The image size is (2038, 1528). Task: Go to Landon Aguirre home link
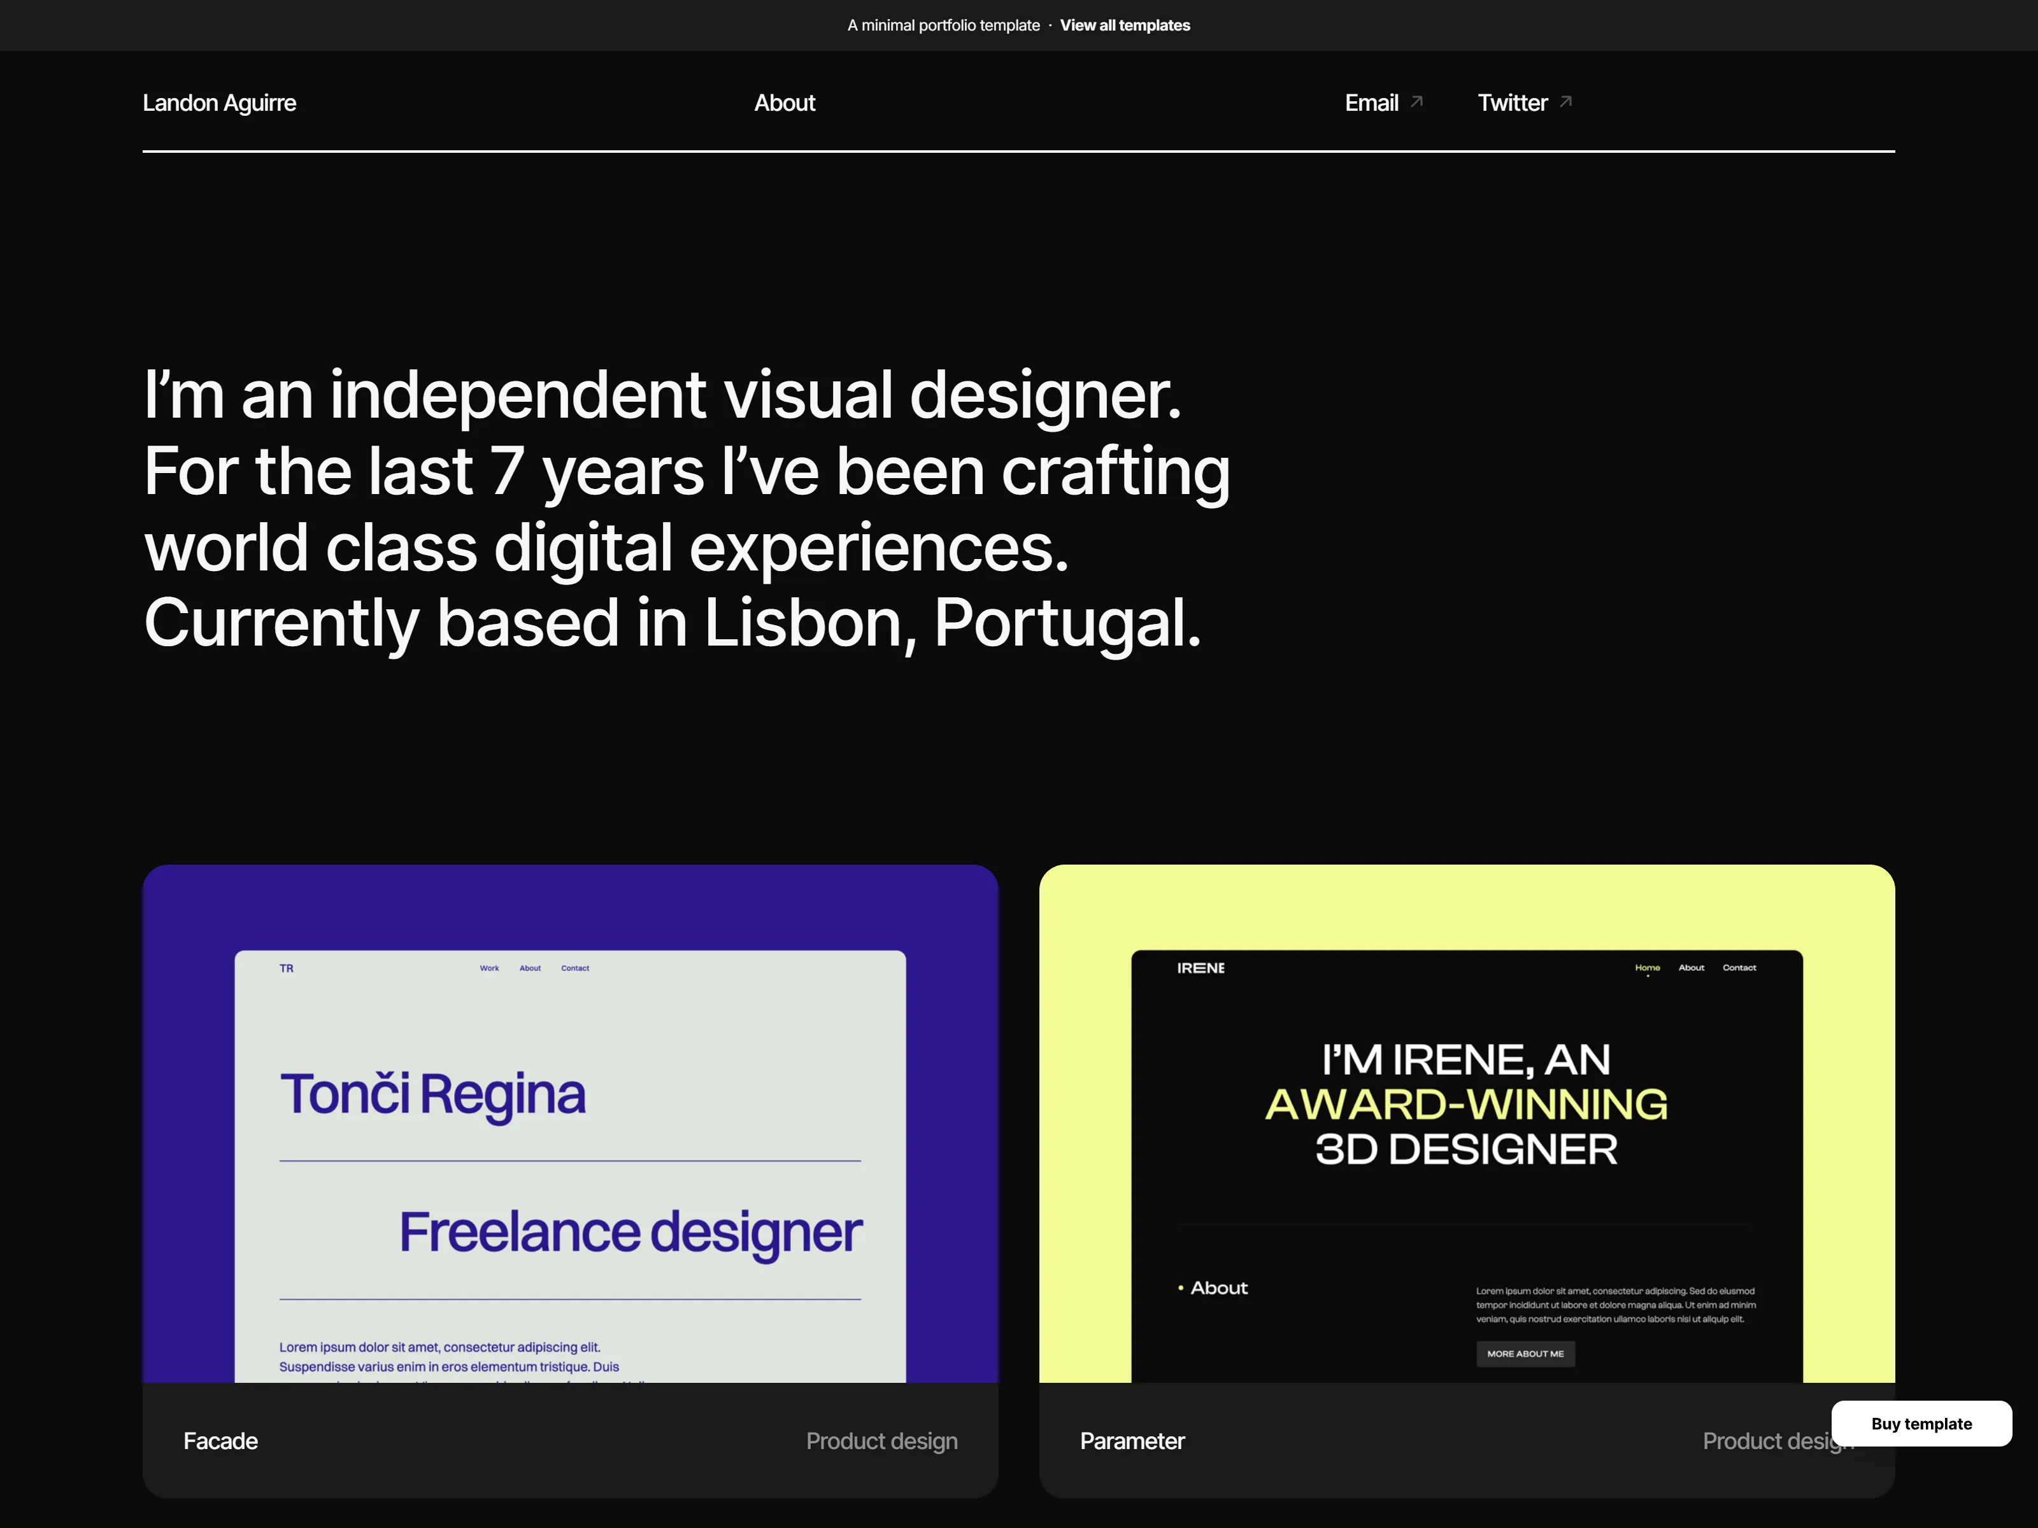coord(219,103)
